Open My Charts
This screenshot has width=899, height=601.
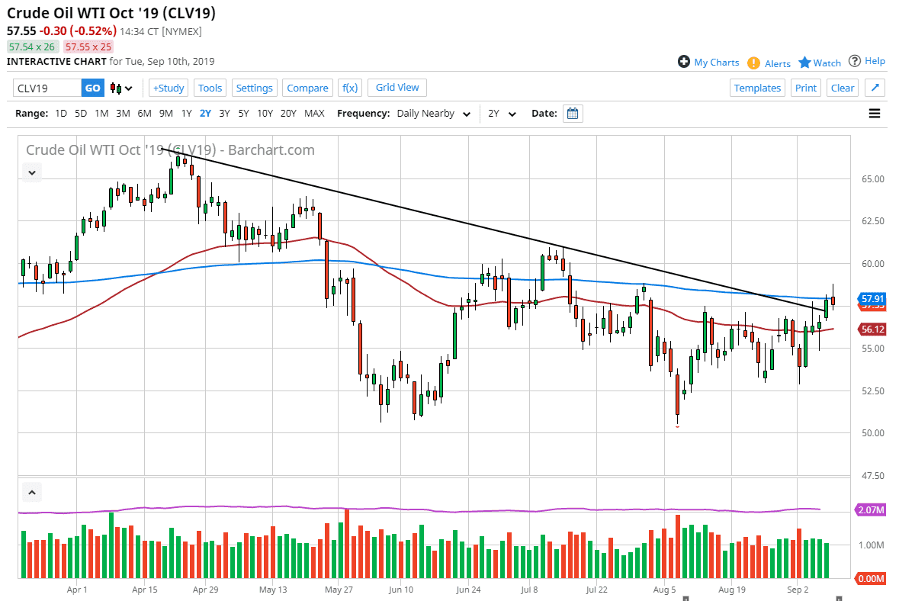tap(708, 62)
